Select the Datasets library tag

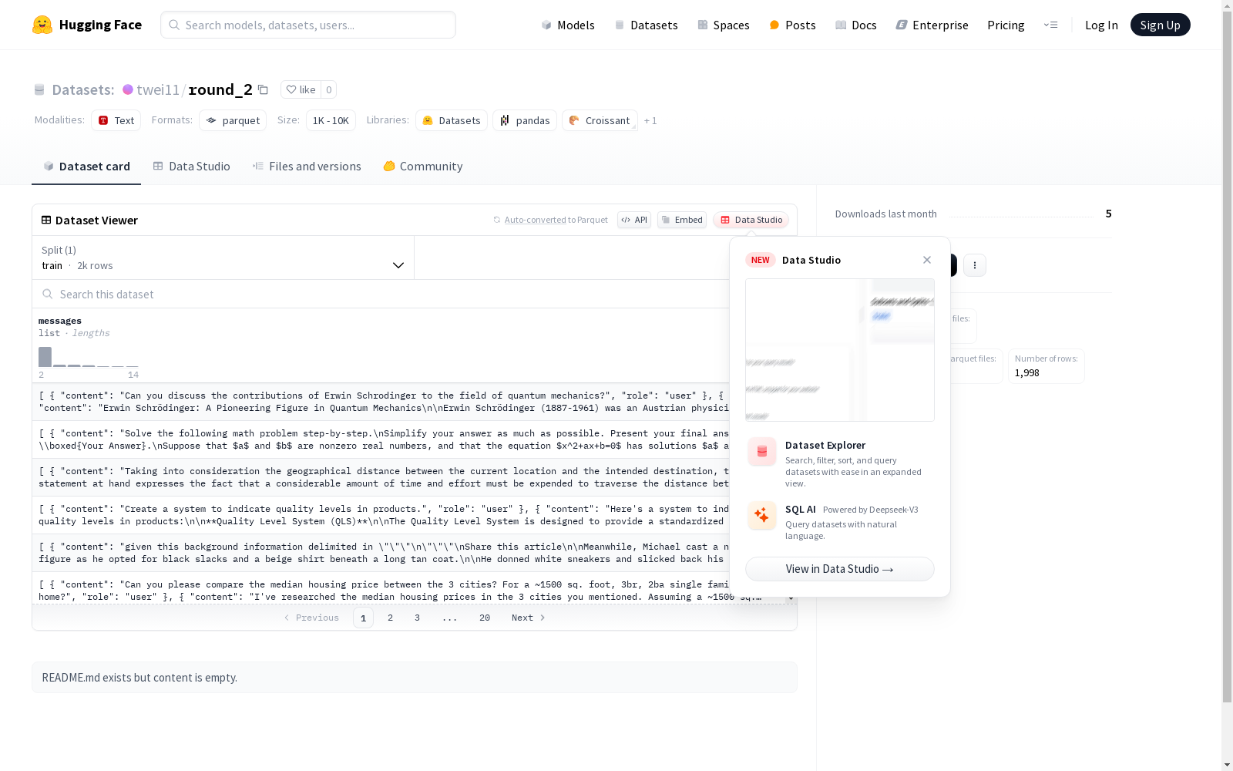[x=452, y=120]
